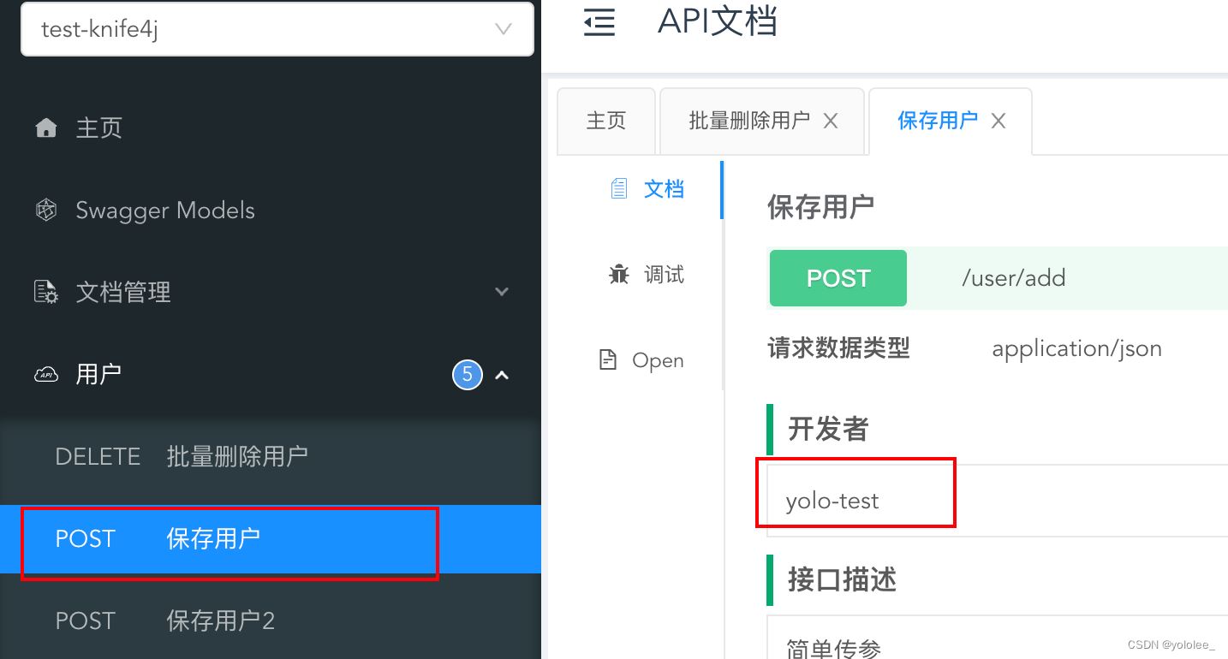This screenshot has width=1228, height=659.
Task: Click the green POST method label
Action: 838,278
